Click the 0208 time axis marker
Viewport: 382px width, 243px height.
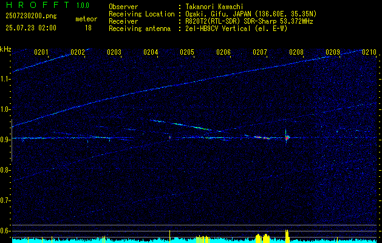point(296,52)
